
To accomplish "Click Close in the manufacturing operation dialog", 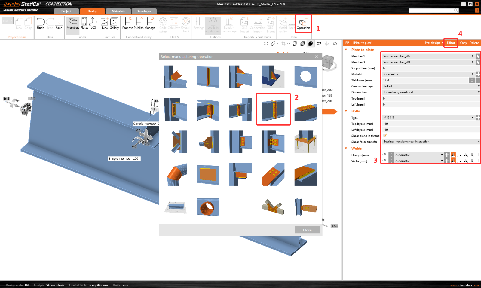I will coord(307,230).
